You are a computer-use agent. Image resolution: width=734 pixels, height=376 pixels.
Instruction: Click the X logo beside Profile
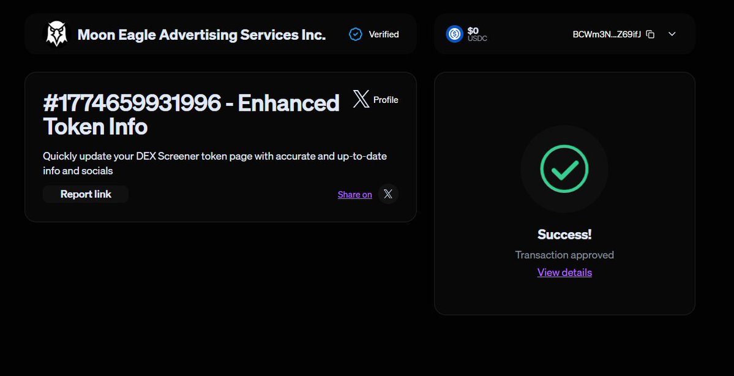point(361,99)
